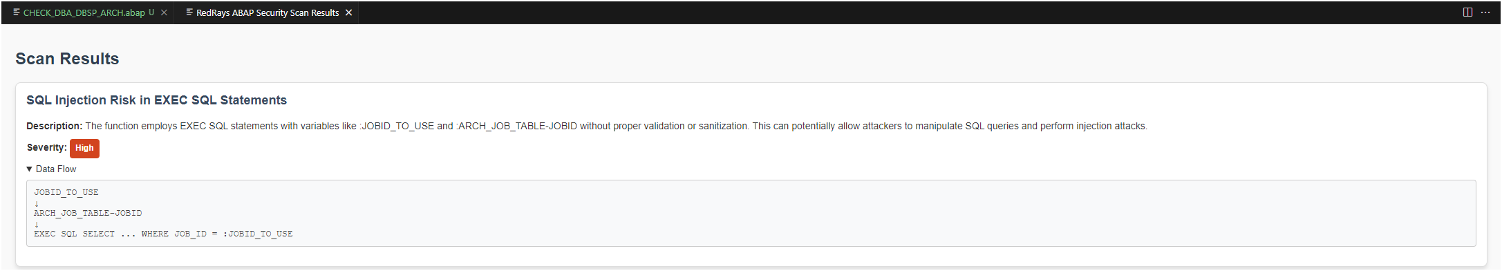Viewport: 1502px width, 271px height.
Task: Click the Description label of the finding
Action: coord(54,126)
